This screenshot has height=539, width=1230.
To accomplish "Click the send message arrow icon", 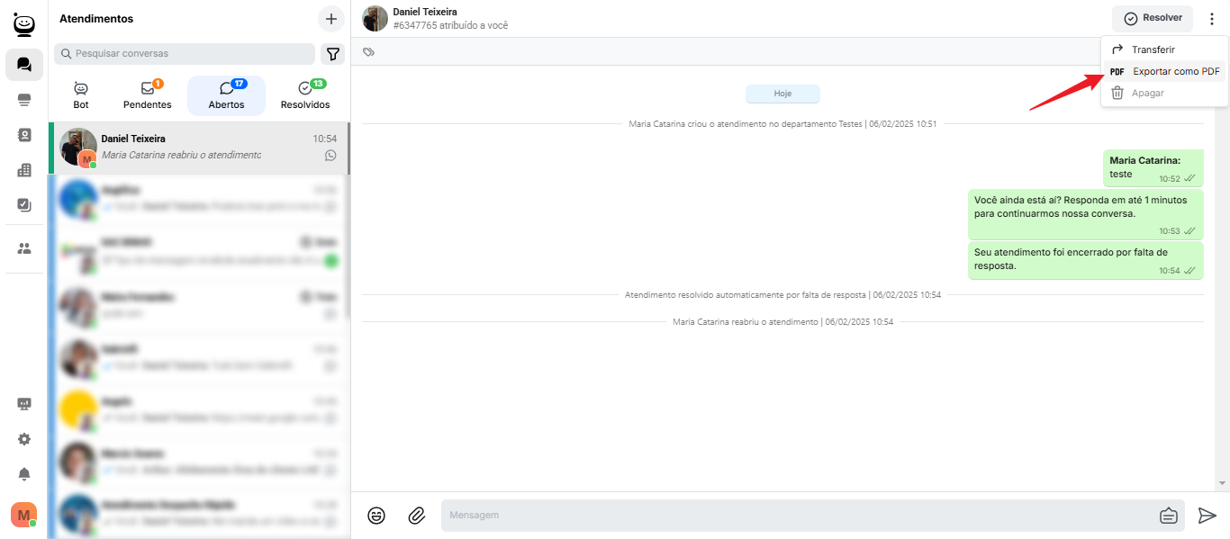I will pos(1207,516).
